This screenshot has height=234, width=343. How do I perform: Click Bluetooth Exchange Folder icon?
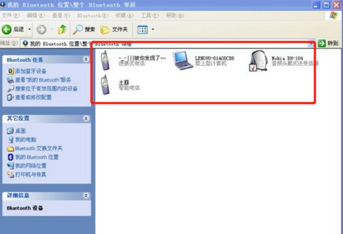[x=10, y=148]
